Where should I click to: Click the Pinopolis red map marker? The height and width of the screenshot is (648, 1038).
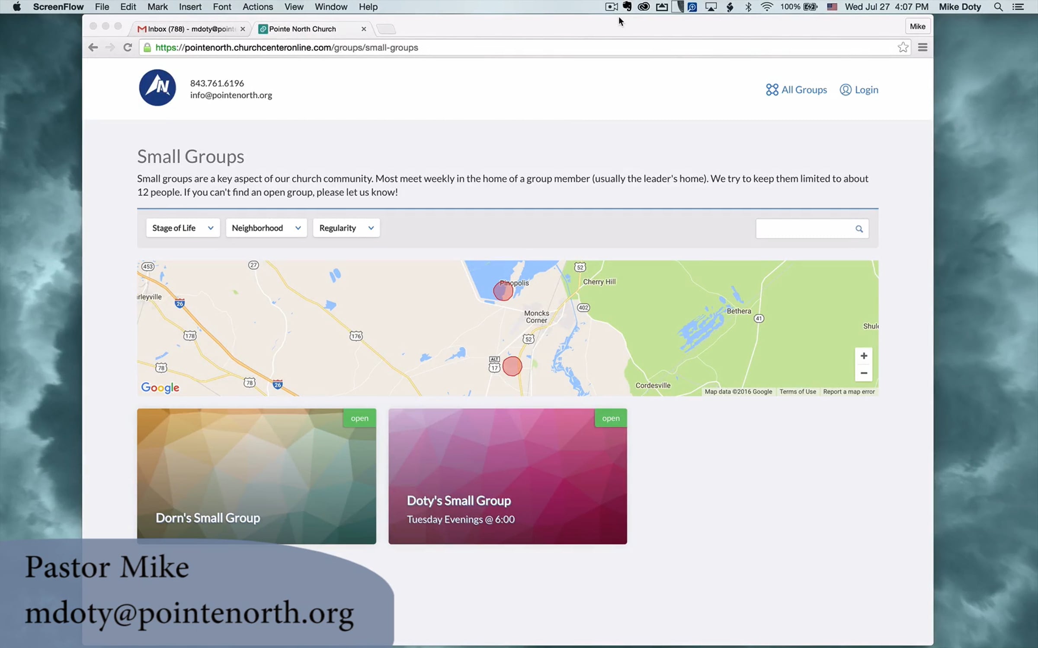tap(503, 291)
